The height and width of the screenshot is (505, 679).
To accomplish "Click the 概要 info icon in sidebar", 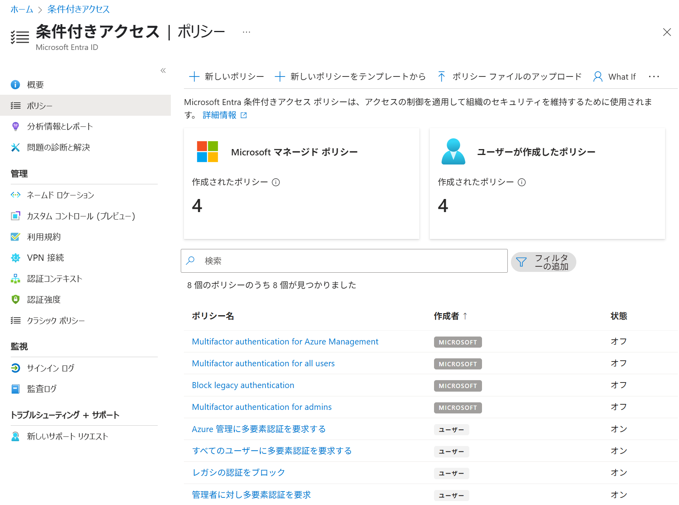I will (15, 85).
